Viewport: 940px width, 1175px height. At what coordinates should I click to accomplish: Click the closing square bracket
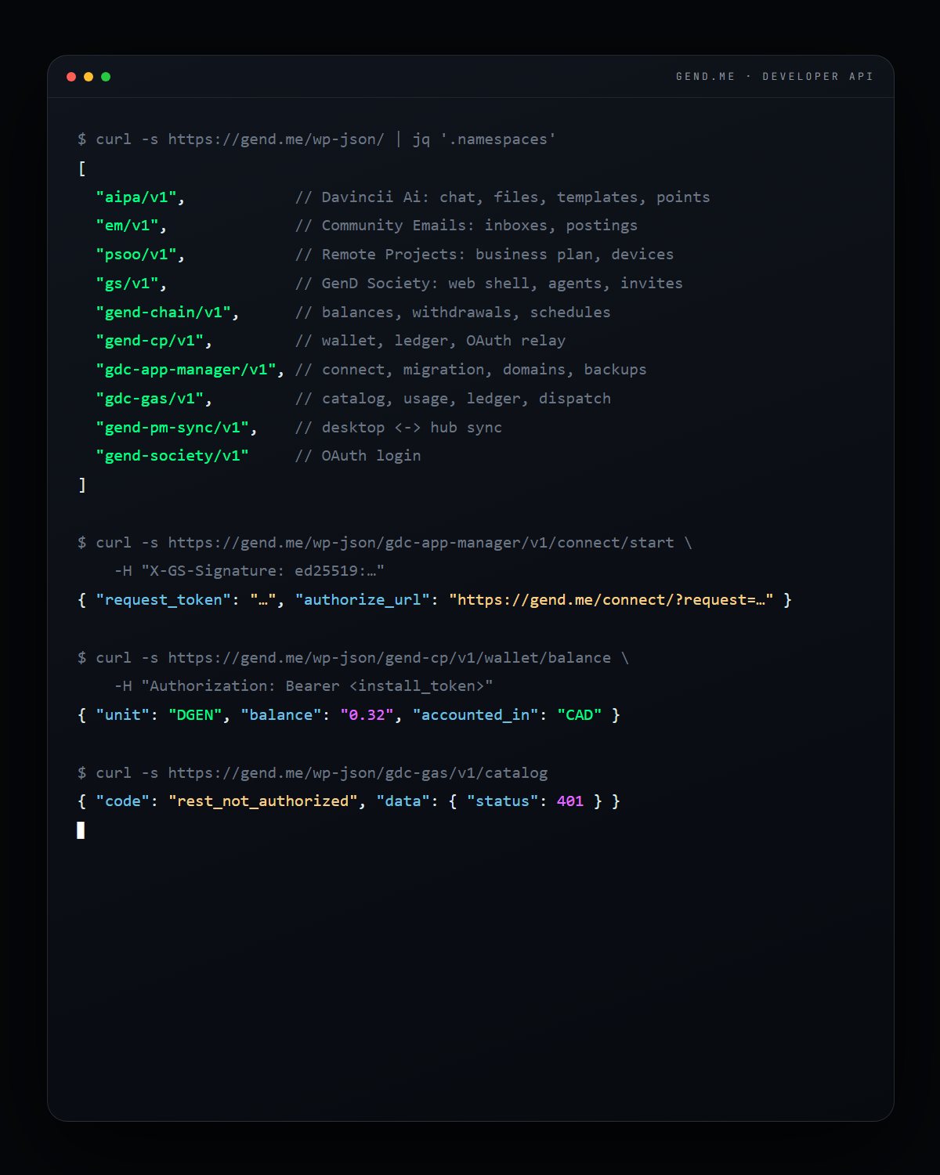[x=81, y=485]
